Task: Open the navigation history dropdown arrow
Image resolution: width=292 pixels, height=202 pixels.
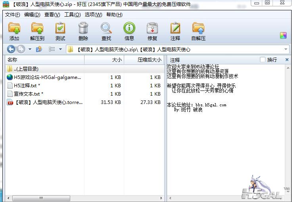Action: [30, 49]
